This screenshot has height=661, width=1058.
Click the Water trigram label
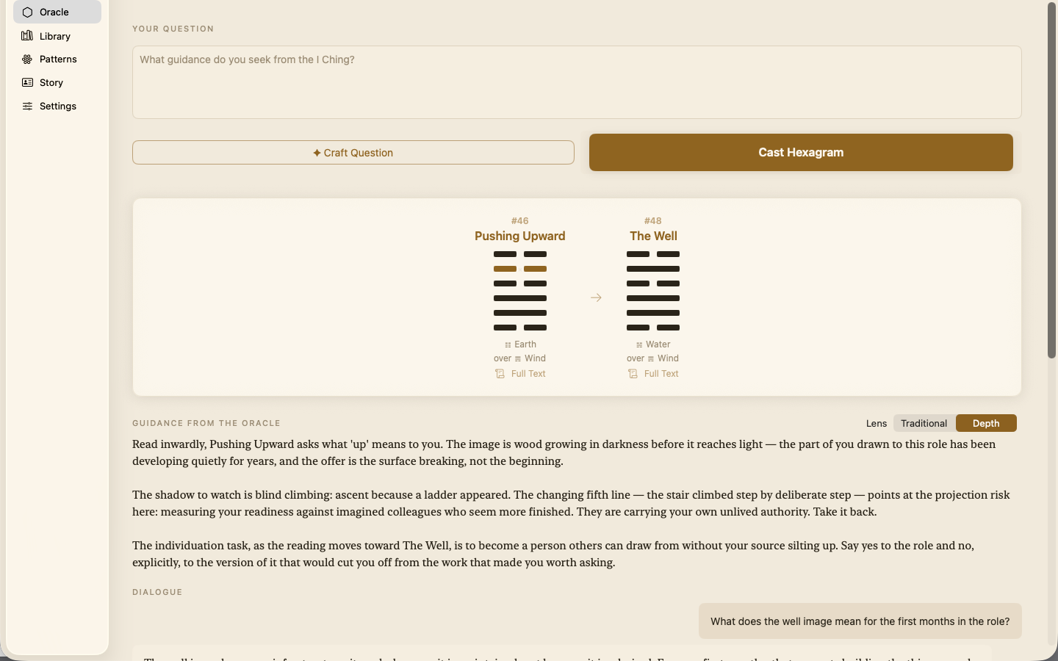(653, 344)
